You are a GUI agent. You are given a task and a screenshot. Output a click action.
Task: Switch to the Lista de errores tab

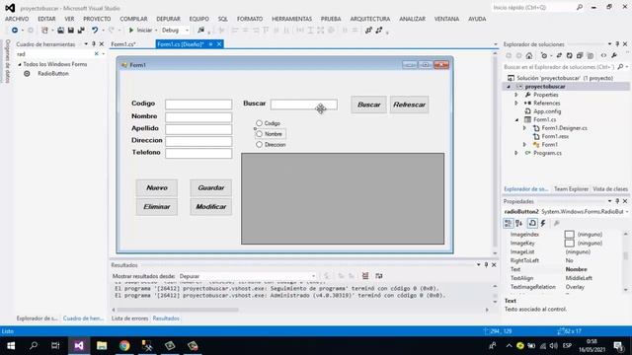click(x=129, y=319)
